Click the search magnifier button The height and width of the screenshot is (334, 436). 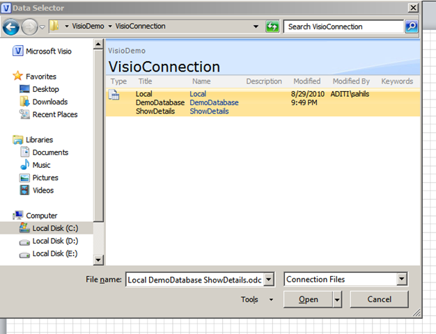tap(412, 26)
